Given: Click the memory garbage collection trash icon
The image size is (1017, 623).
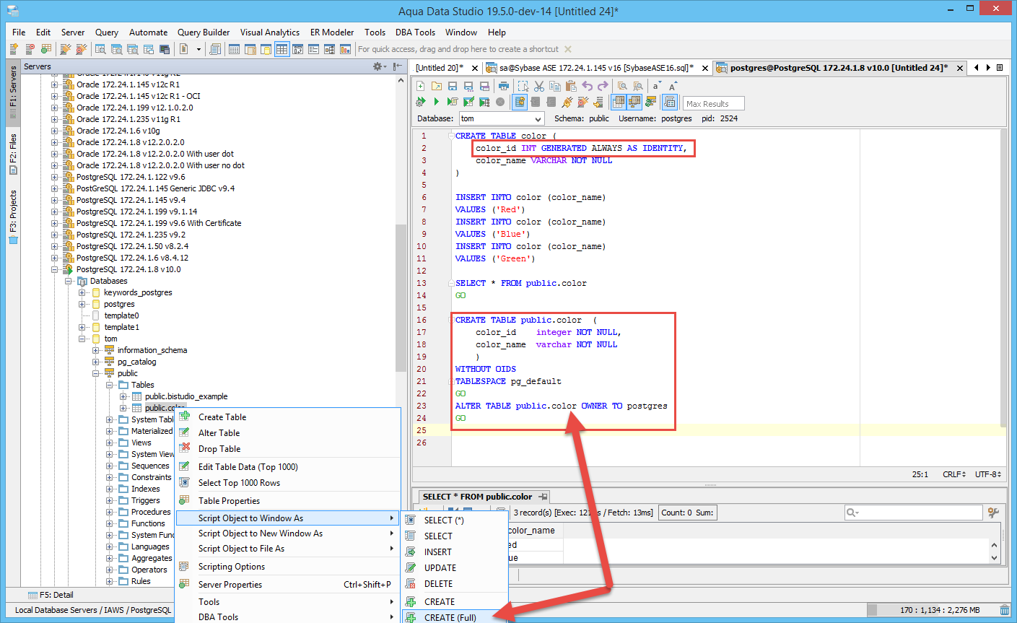Looking at the screenshot, I should pos(1004,610).
